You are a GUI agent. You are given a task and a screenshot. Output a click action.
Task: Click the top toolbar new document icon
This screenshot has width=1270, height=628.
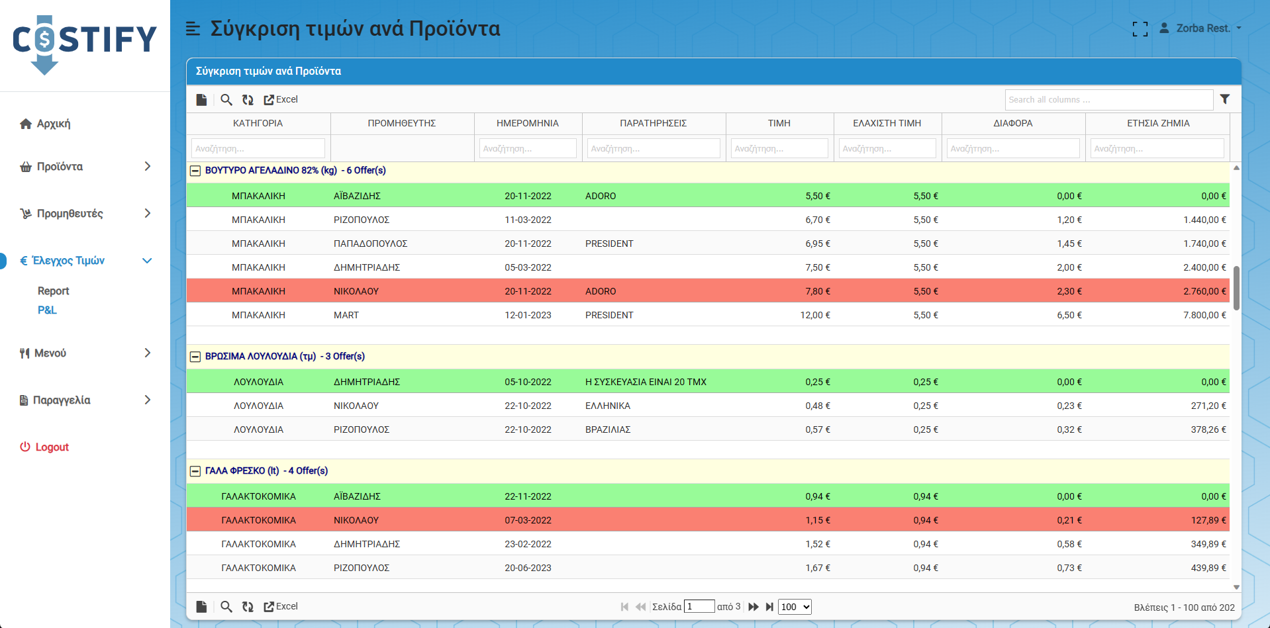[201, 99]
